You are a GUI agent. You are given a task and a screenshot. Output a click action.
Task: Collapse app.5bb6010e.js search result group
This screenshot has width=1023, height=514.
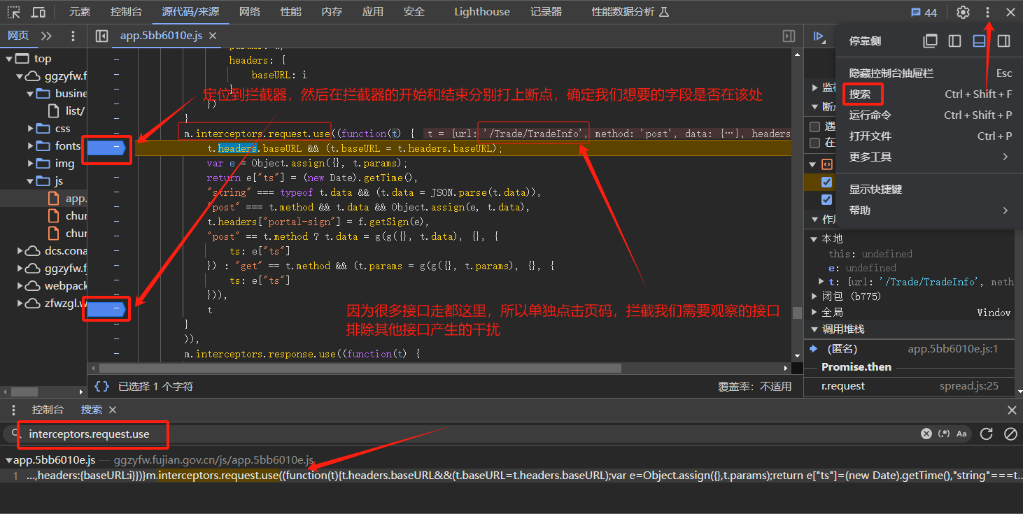9,460
